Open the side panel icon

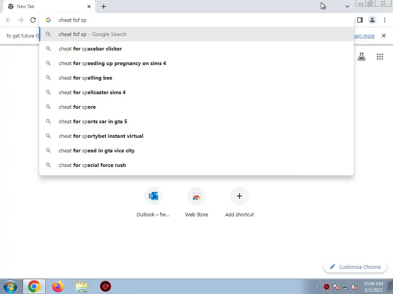click(360, 20)
